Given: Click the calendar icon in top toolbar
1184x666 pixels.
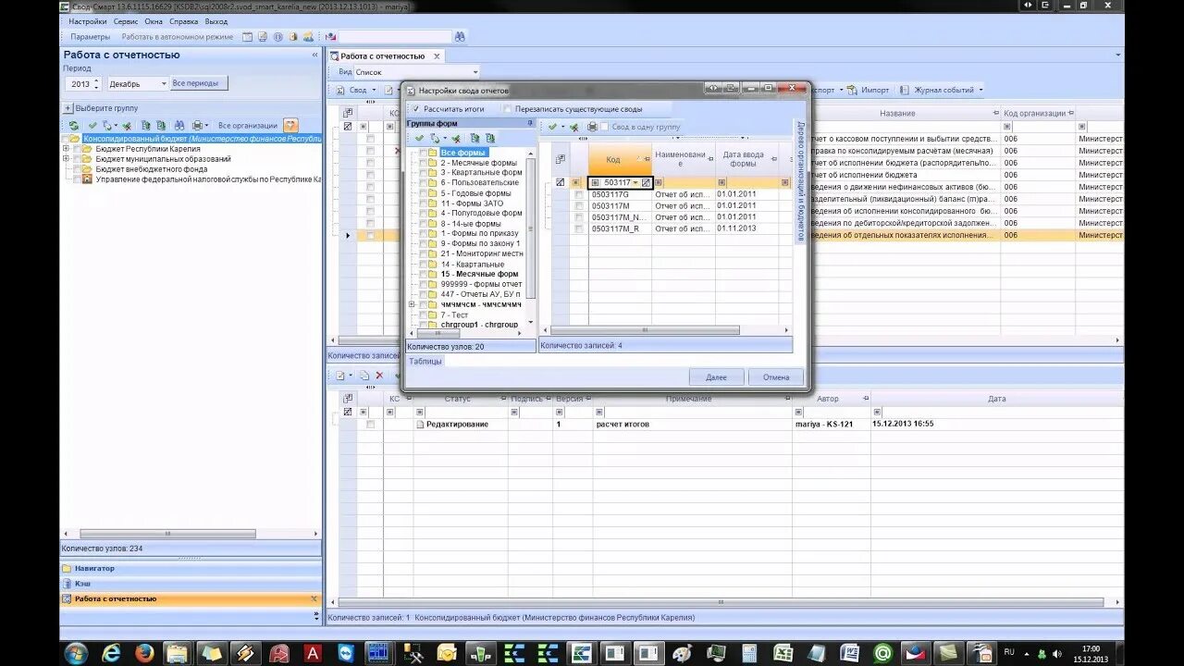Looking at the screenshot, I should [x=247, y=37].
